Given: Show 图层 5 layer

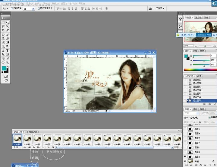Looking at the screenshot, I should coord(185,138).
